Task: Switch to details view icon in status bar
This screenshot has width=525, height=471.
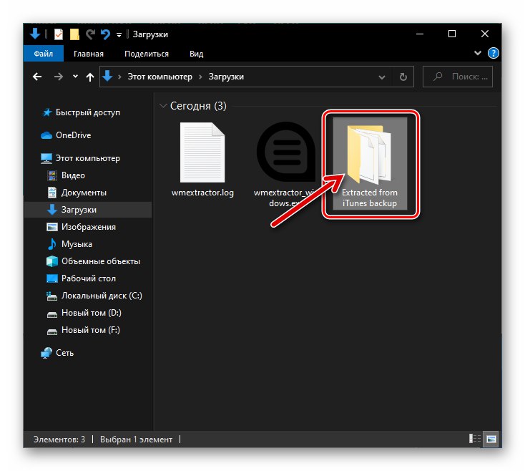Action: coord(475,439)
